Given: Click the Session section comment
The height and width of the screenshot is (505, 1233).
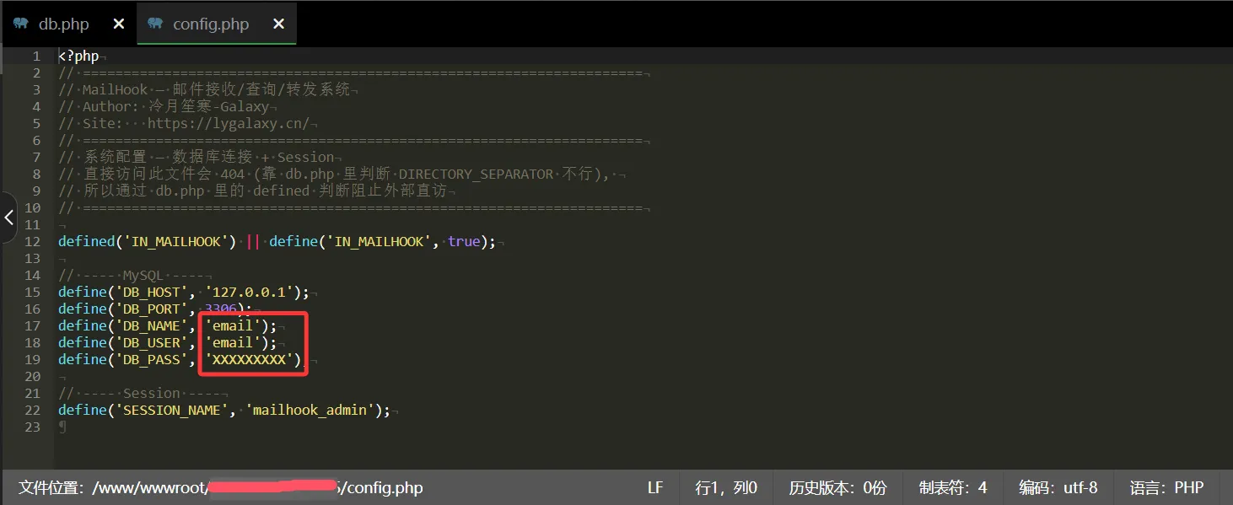Looking at the screenshot, I should click(x=139, y=393).
